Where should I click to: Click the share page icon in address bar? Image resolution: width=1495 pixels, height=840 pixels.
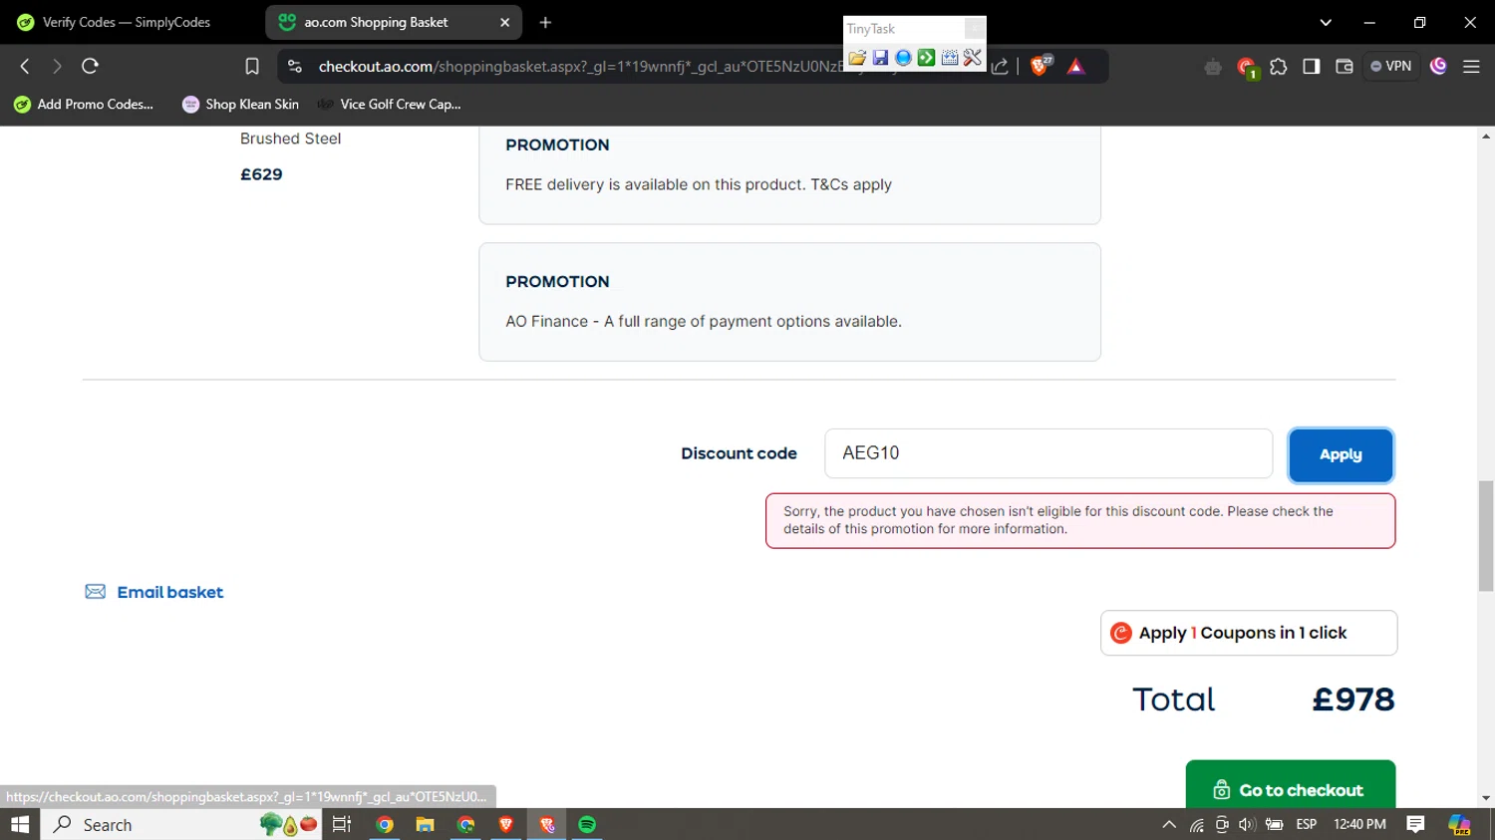tap(1000, 66)
